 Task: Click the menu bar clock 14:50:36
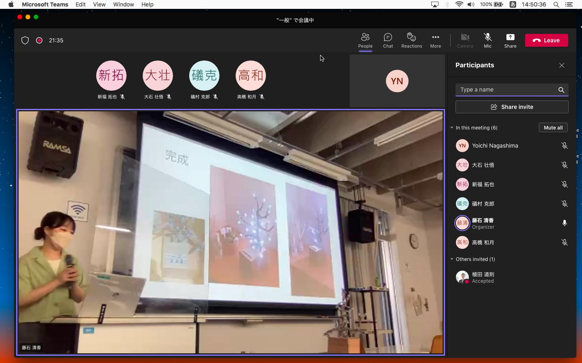[533, 4]
